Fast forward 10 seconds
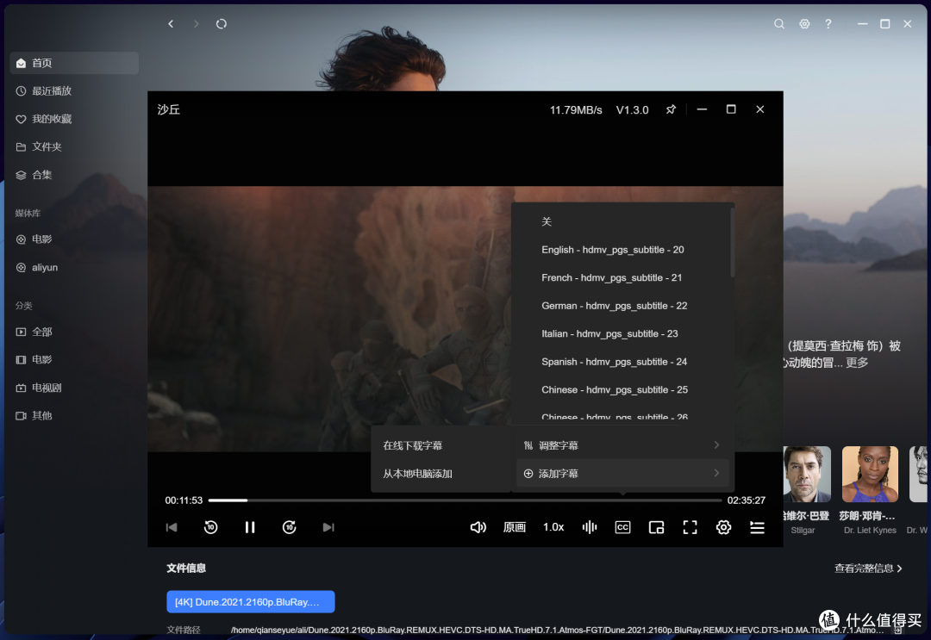 click(x=289, y=527)
